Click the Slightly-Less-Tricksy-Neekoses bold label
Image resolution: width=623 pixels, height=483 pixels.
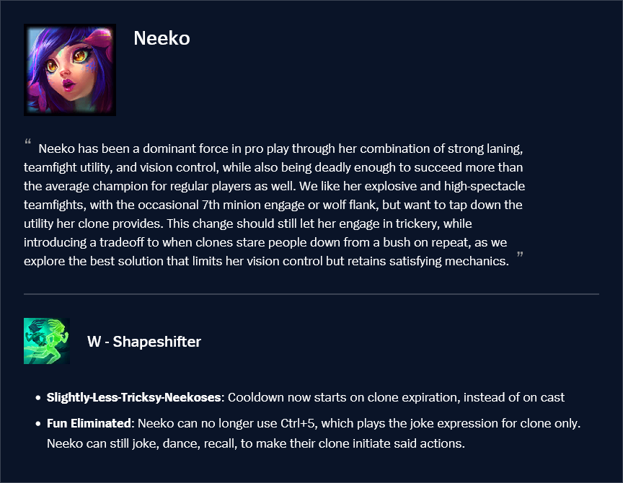click(136, 397)
